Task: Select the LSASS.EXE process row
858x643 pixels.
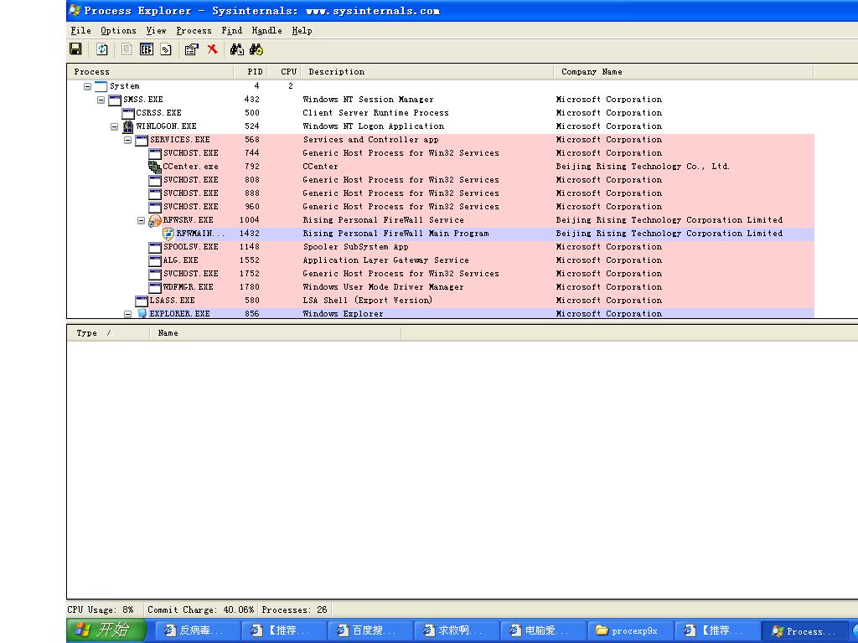Action: (172, 301)
